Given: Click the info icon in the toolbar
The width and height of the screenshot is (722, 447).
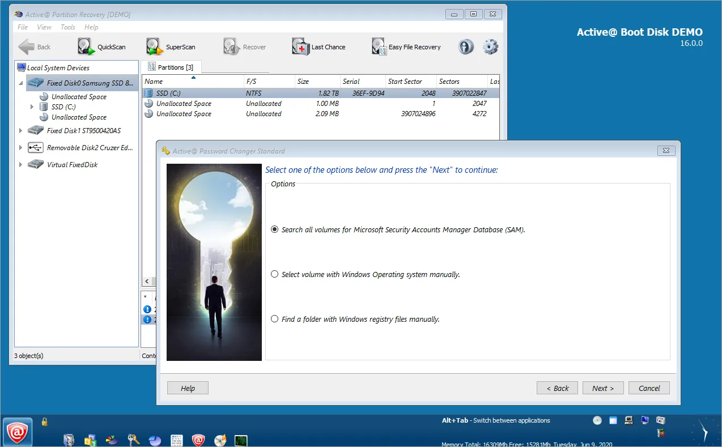Looking at the screenshot, I should (x=466, y=47).
